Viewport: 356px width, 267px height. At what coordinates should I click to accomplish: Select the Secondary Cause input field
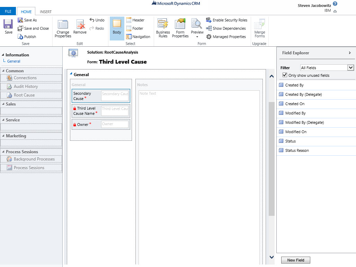pos(115,96)
